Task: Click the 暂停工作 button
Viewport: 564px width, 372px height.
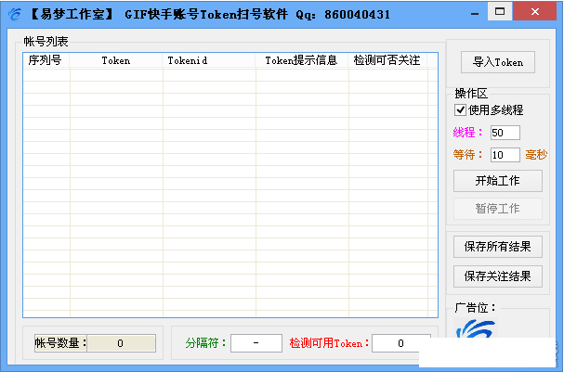Action: pyautogui.click(x=497, y=208)
